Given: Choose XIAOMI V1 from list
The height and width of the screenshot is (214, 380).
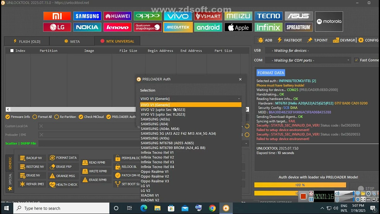Looking at the screenshot, I should pos(191,195).
